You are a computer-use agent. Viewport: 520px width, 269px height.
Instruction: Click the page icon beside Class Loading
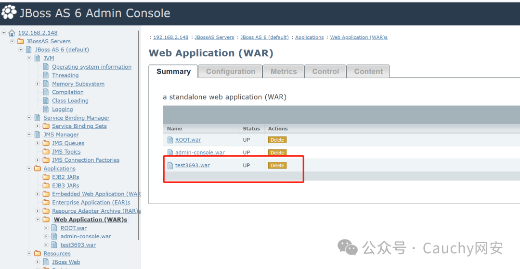tap(46, 100)
